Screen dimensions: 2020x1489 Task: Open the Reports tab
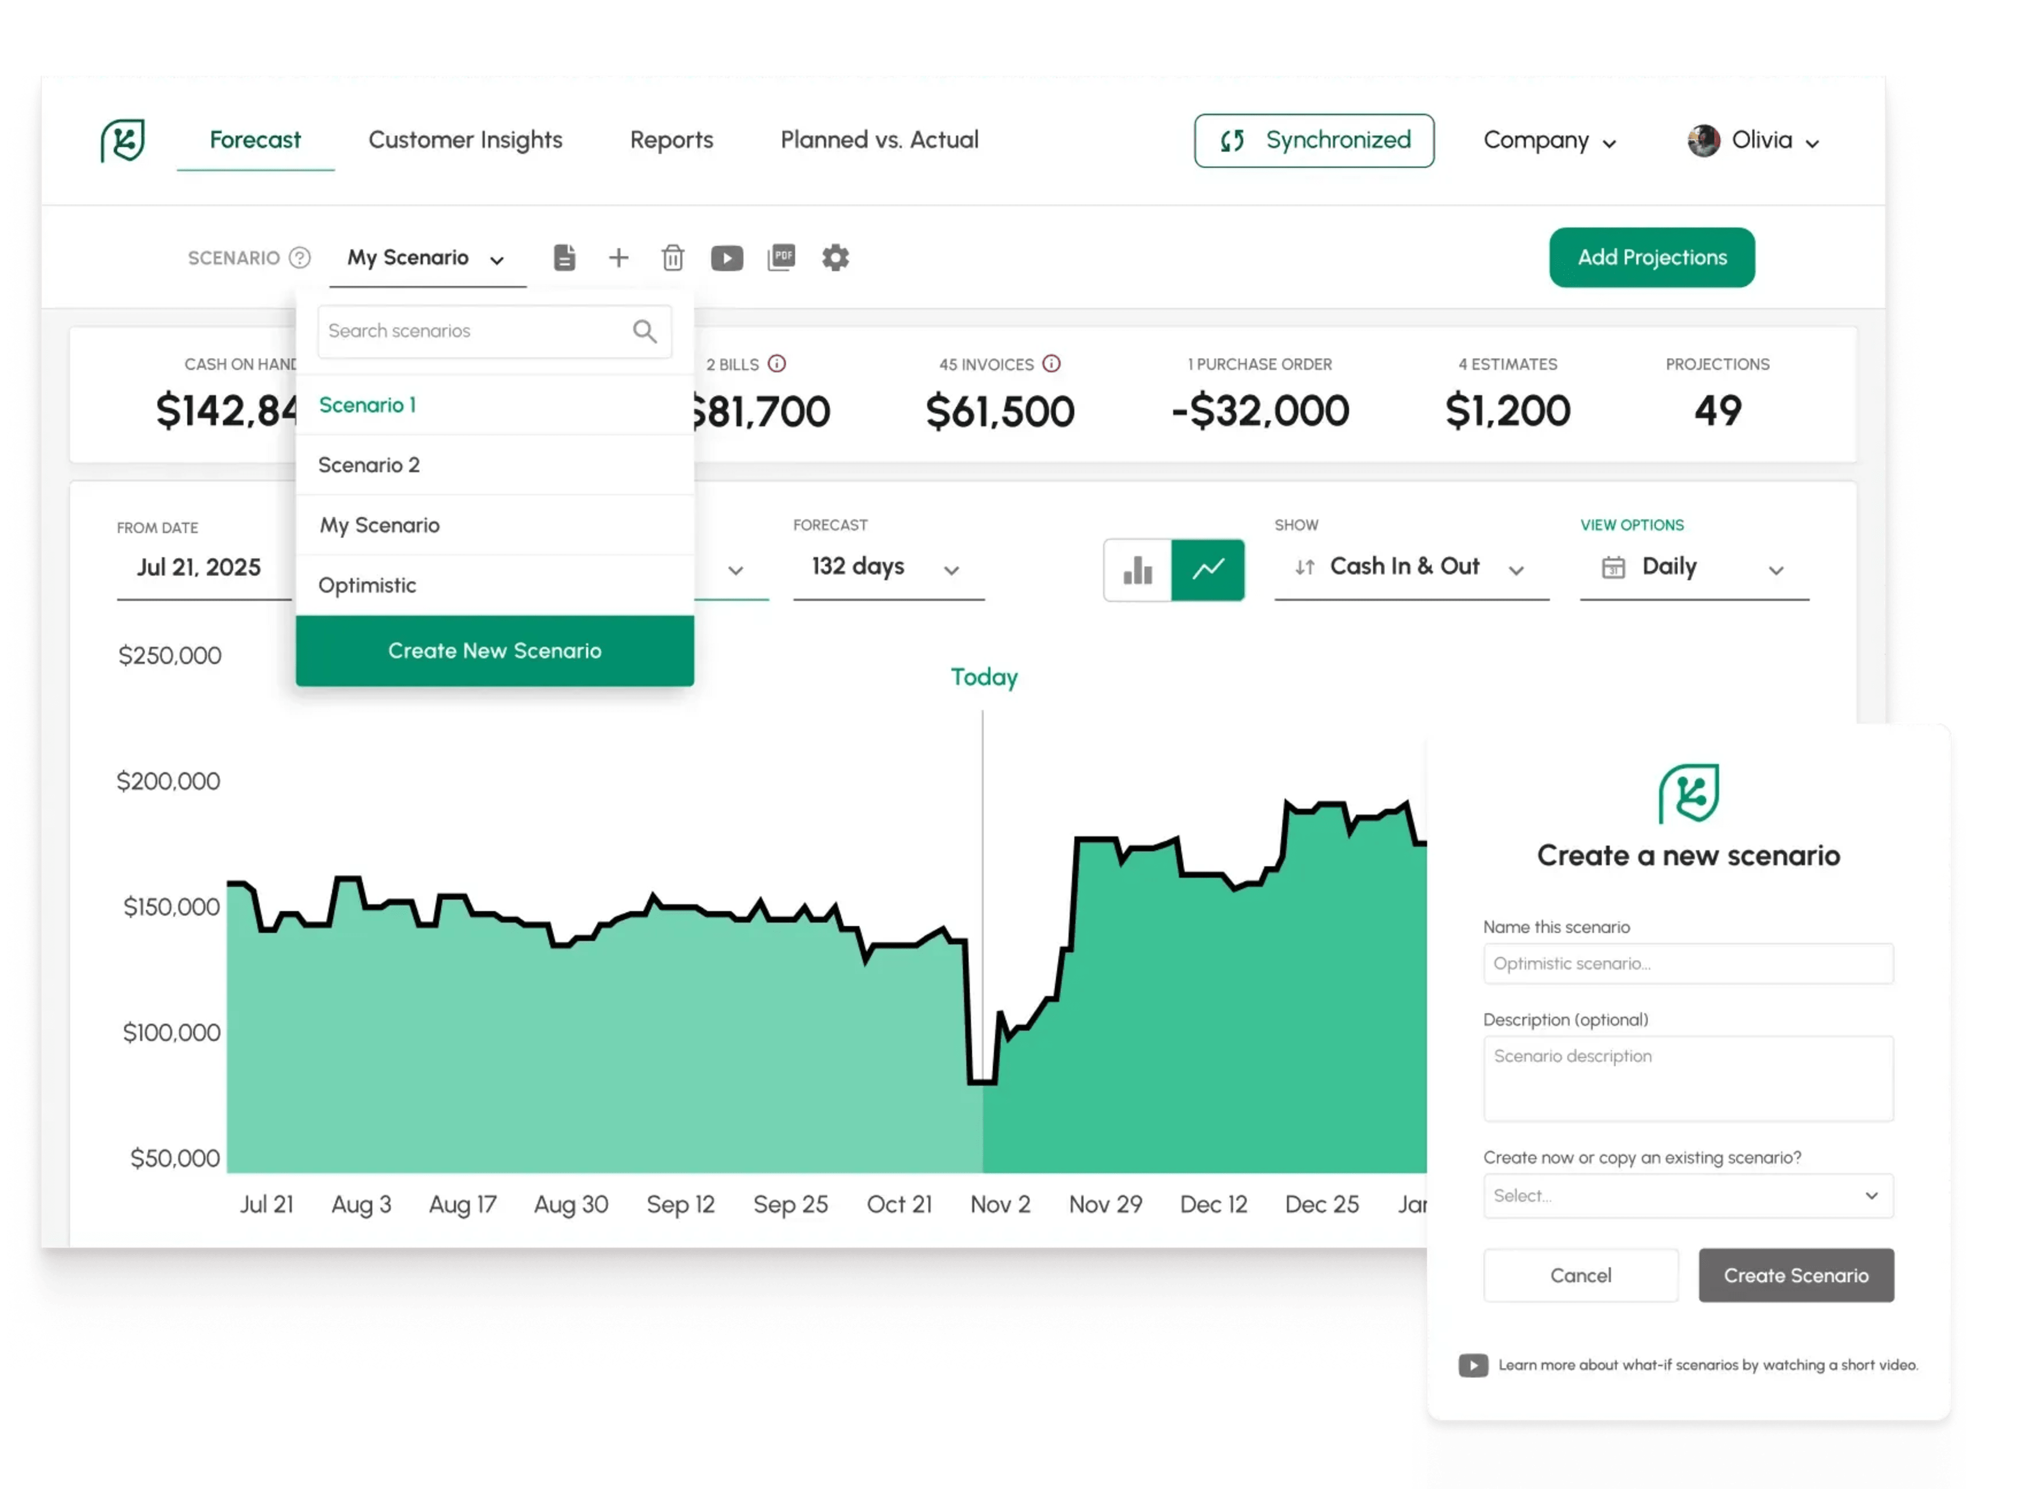[x=672, y=140]
